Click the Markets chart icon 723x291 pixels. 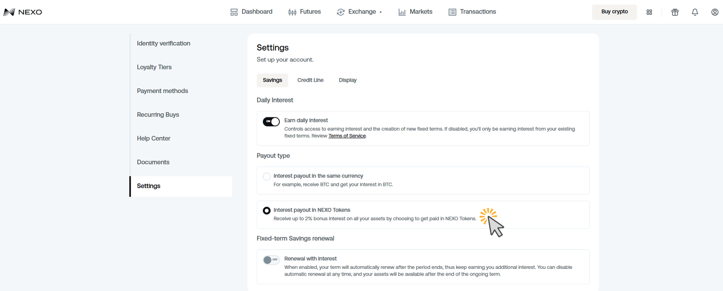tap(402, 12)
